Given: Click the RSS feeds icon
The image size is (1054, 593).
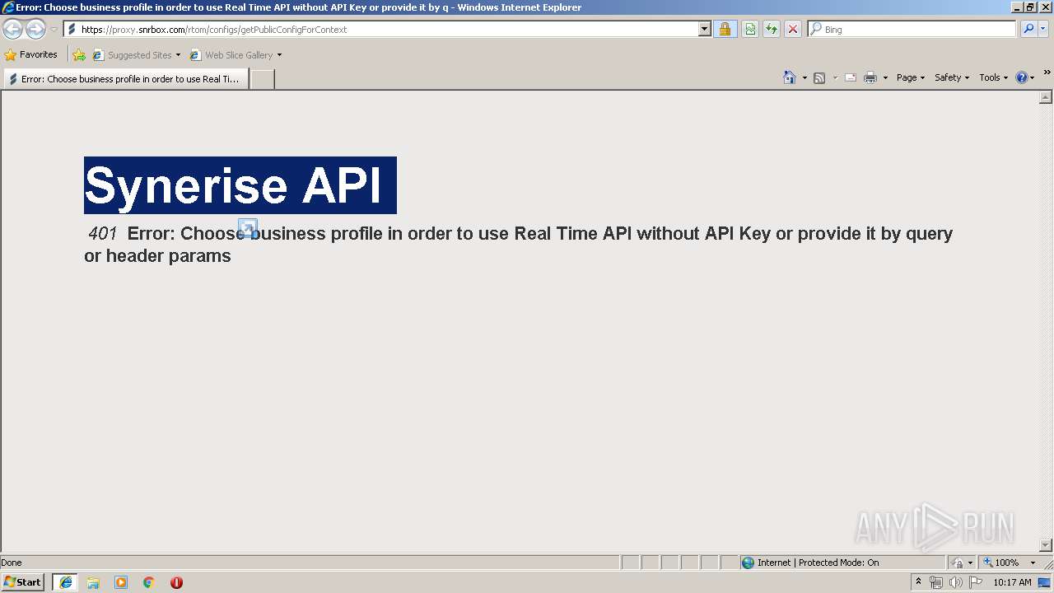Looking at the screenshot, I should tap(819, 77).
